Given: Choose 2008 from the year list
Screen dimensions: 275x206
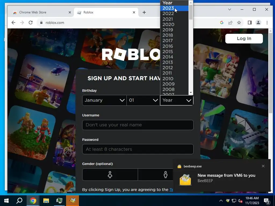Looking at the screenshot, I should click(174, 90).
